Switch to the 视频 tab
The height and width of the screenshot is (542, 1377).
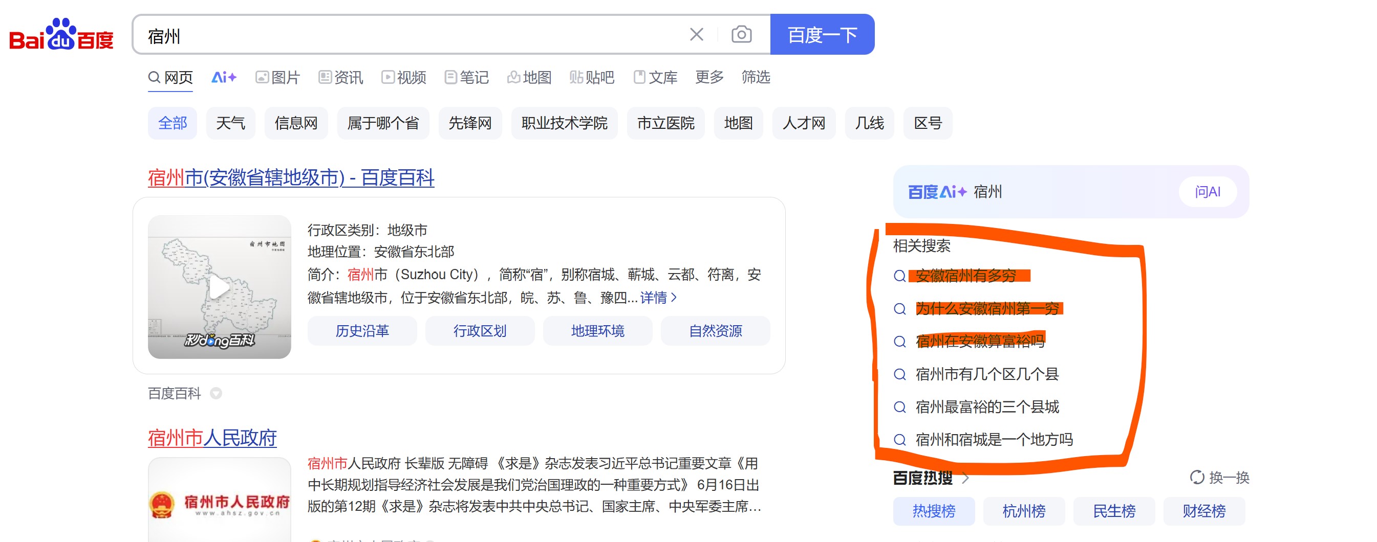(403, 78)
